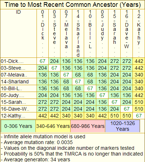Click the 442 in the 01-Dick row

coord(139,61)
